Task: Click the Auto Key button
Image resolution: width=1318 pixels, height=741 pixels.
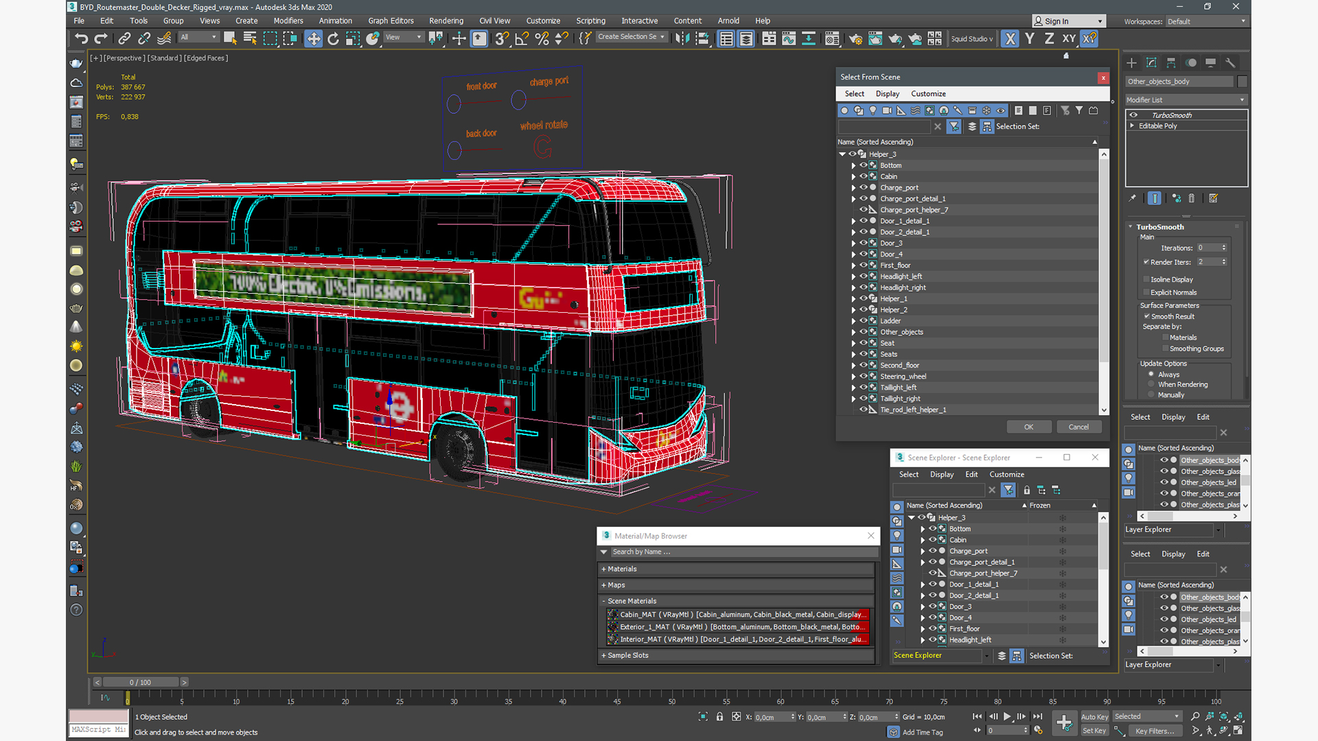Action: (x=1094, y=717)
